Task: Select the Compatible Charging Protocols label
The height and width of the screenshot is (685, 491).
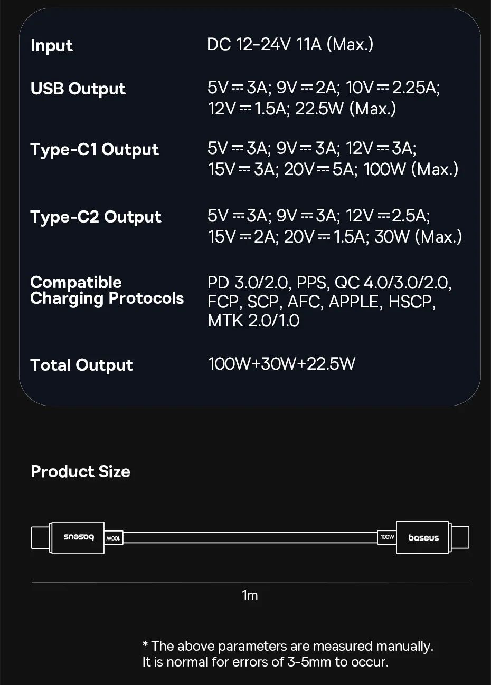Action: [x=107, y=290]
